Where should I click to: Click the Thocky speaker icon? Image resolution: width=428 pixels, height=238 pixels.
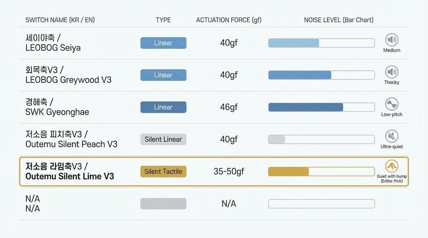point(392,72)
